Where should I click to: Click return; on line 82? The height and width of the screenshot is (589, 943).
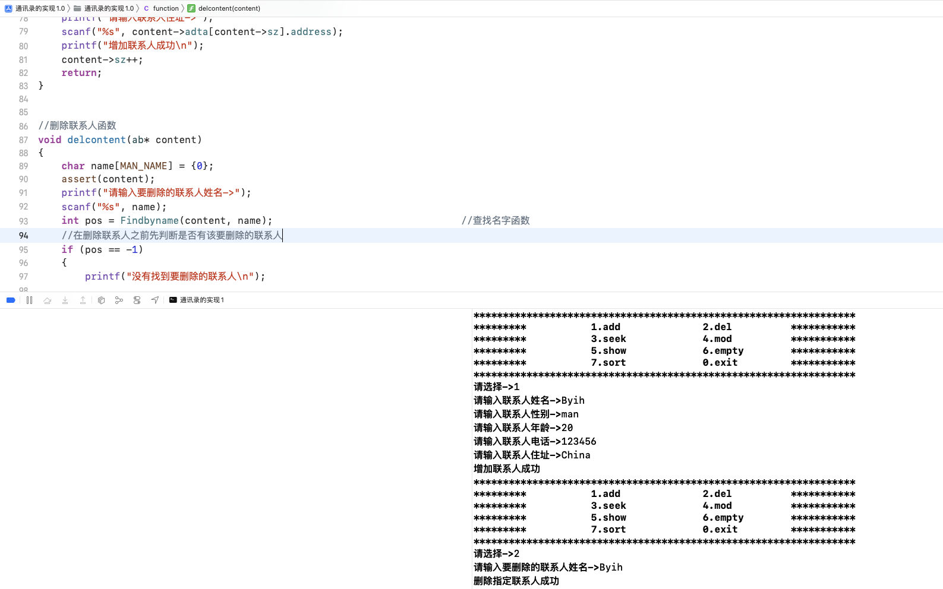click(81, 73)
